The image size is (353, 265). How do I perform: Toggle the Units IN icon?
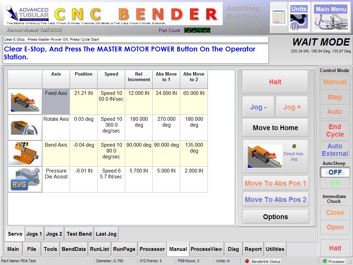point(299,17)
